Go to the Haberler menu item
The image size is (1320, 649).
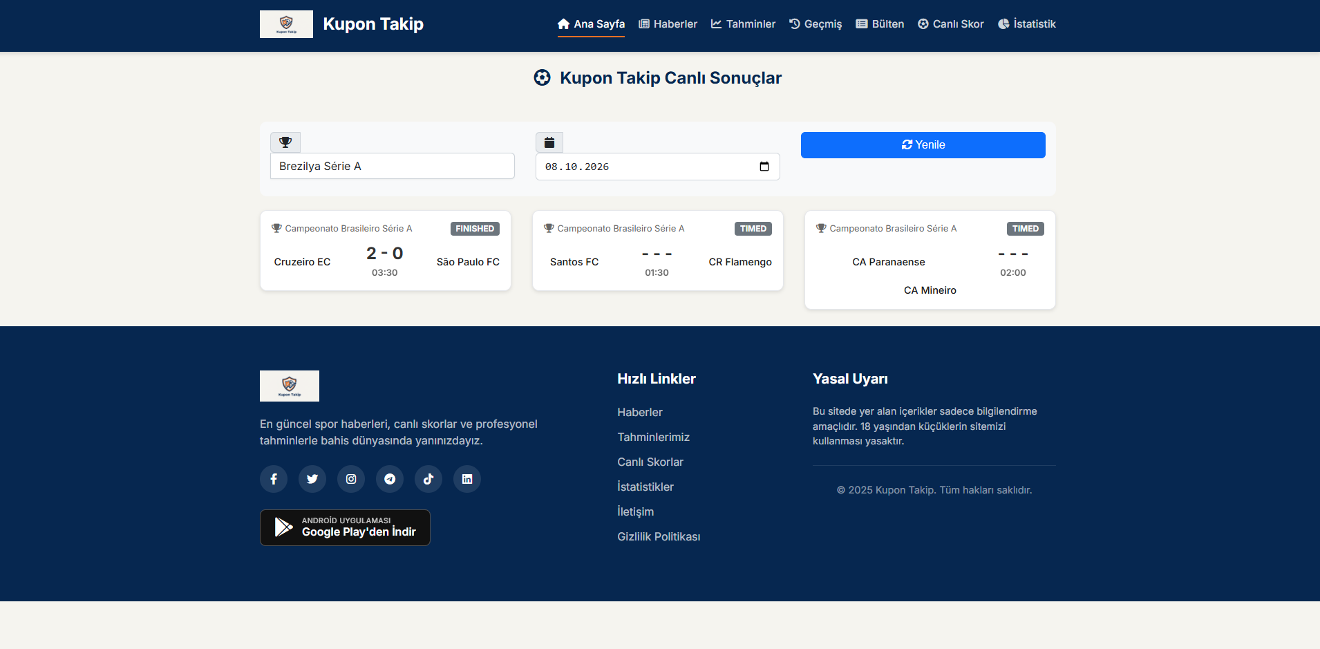(668, 24)
